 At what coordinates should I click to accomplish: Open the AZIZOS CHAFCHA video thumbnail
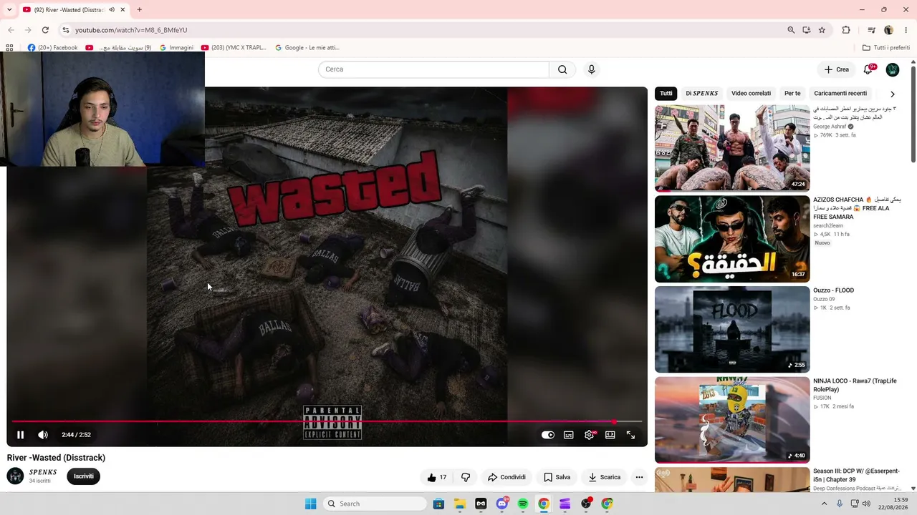[x=732, y=239]
